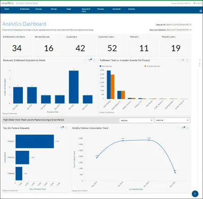Click the Renewals: Entitlement Expiration by Month title

pyautogui.click(x=24, y=60)
